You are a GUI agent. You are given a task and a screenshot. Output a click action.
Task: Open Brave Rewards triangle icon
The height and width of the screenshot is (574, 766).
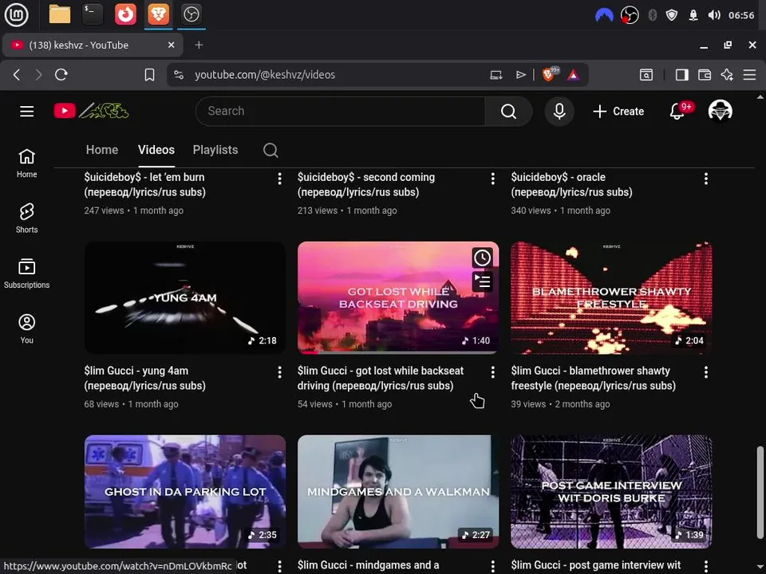(x=574, y=75)
